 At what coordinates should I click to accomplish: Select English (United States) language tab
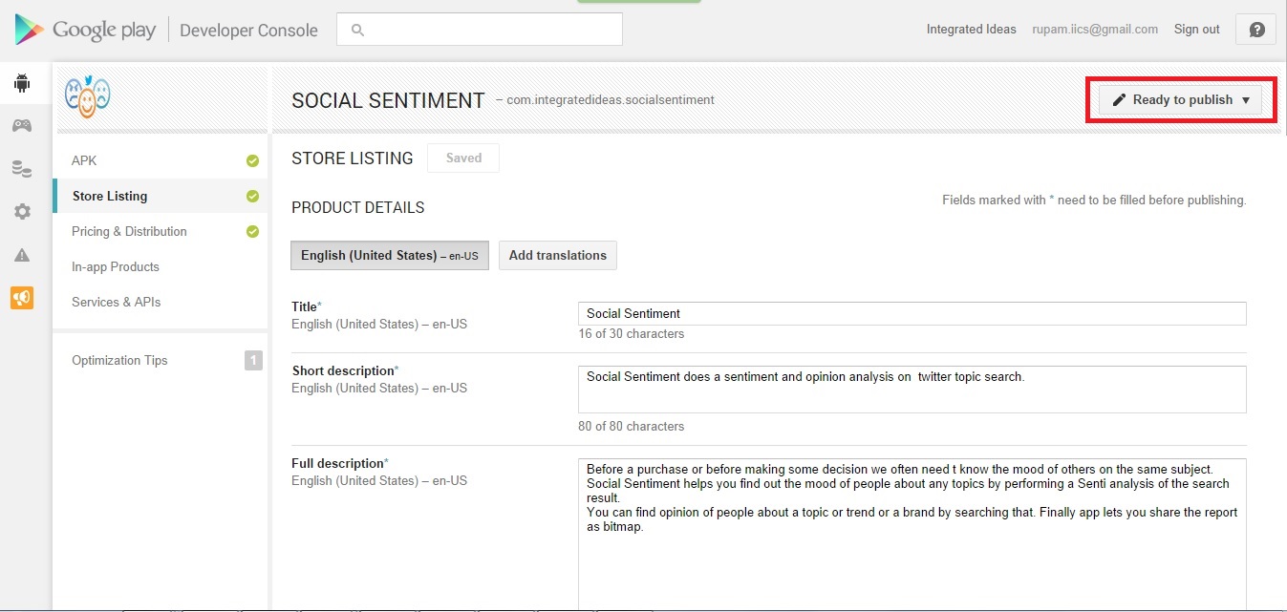[x=390, y=255]
